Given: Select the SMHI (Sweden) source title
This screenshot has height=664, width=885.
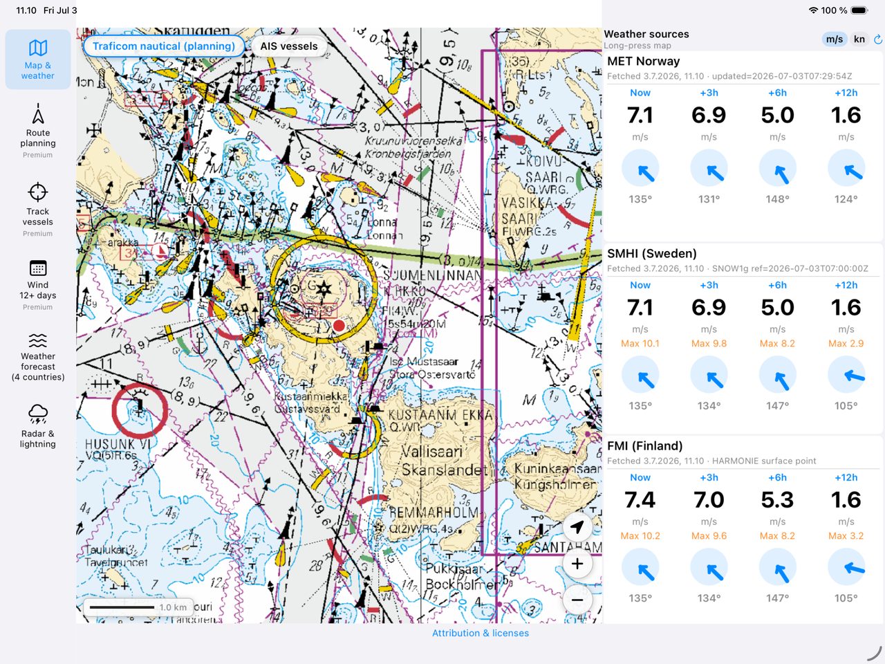Looking at the screenshot, I should (652, 253).
